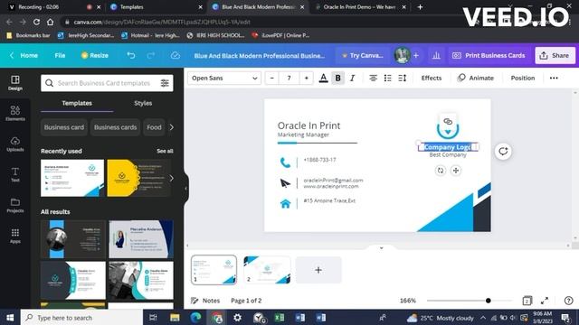Switch to the Styles tab
579x325 pixels.
(x=143, y=103)
